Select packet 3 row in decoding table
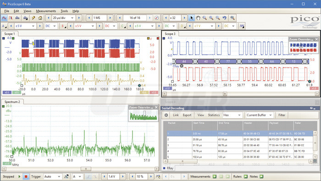321x181 pixels. coord(240,145)
